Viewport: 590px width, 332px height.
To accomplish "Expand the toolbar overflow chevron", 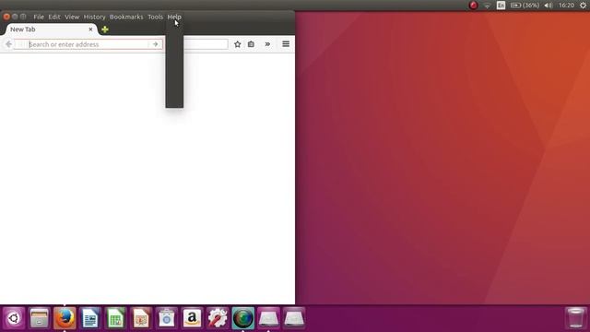I will coord(267,44).
